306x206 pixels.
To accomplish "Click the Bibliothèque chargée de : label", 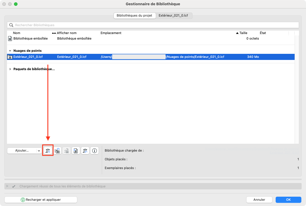I will coord(124,150).
